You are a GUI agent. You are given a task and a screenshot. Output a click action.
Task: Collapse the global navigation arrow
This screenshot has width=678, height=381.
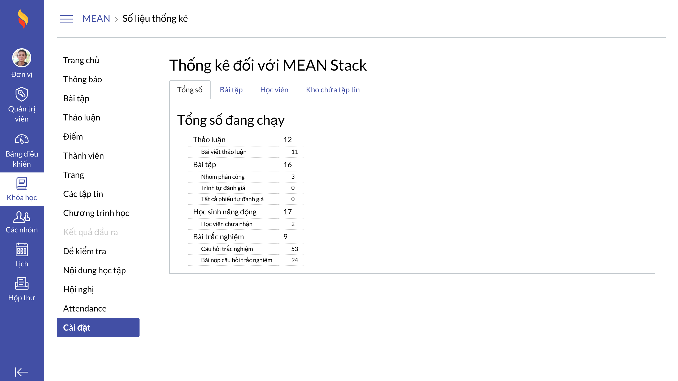click(22, 372)
